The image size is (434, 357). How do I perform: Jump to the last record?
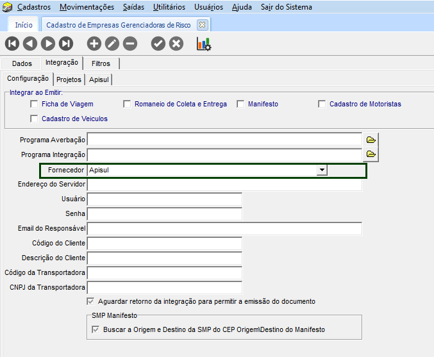click(x=66, y=44)
